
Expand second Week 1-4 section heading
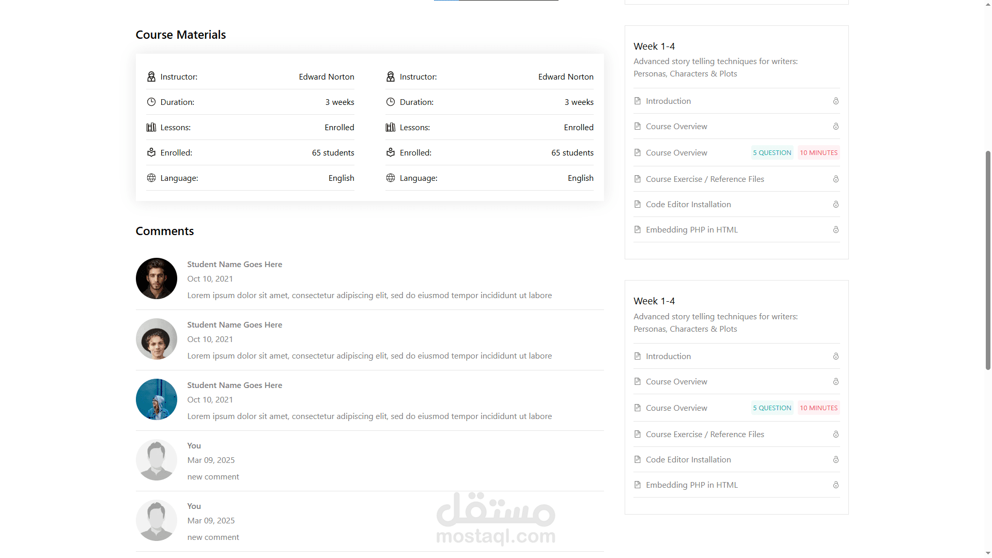pyautogui.click(x=654, y=301)
